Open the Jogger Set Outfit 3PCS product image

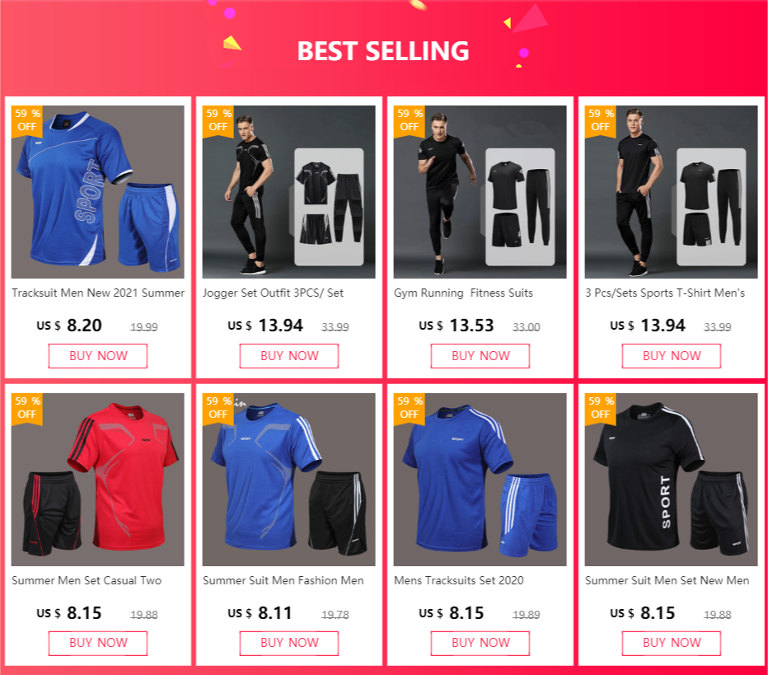[x=289, y=192]
